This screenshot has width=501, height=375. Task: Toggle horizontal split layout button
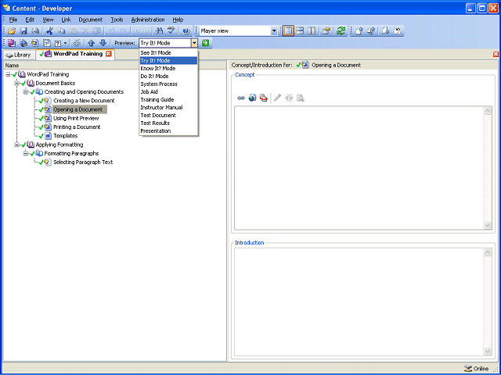[x=300, y=31]
